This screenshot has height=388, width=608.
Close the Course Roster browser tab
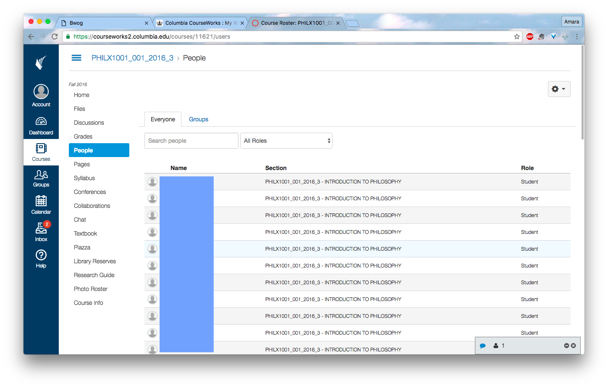[x=338, y=23]
